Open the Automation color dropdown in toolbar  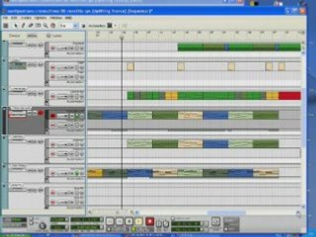[115, 26]
